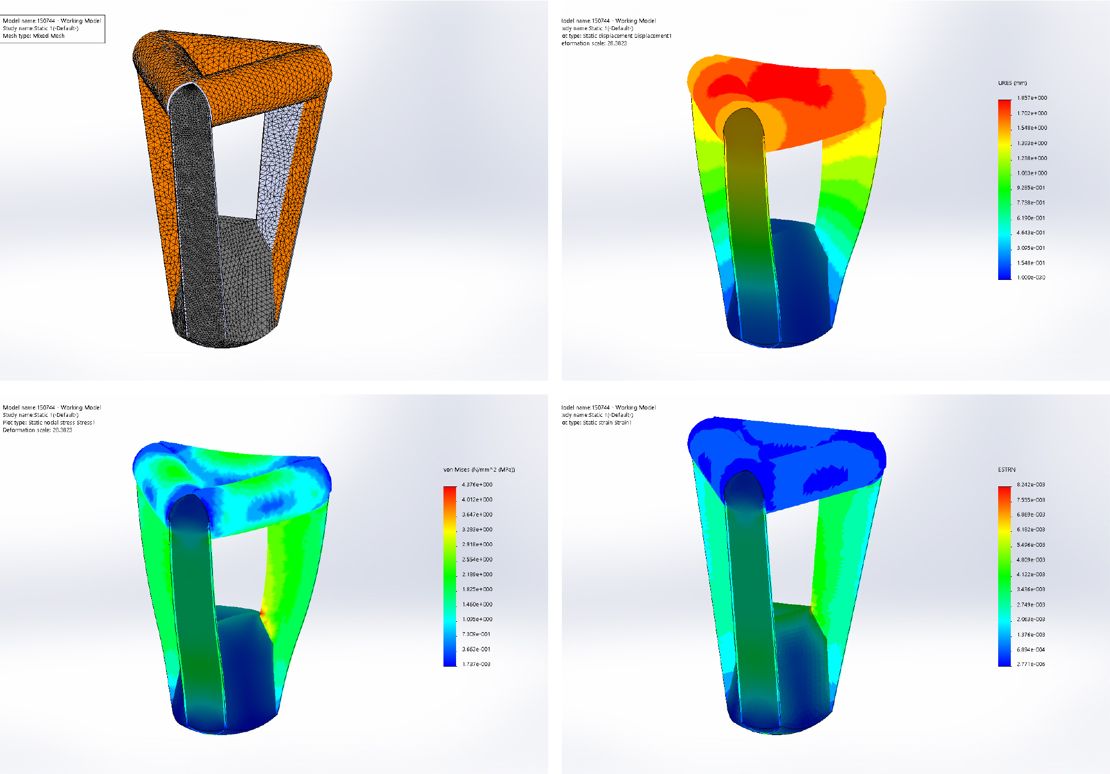
Task: Click the Deformation scale text in the stress plot
Action: [x=37, y=431]
